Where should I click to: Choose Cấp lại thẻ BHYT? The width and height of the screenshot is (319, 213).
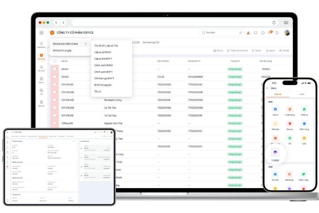pyautogui.click(x=103, y=59)
